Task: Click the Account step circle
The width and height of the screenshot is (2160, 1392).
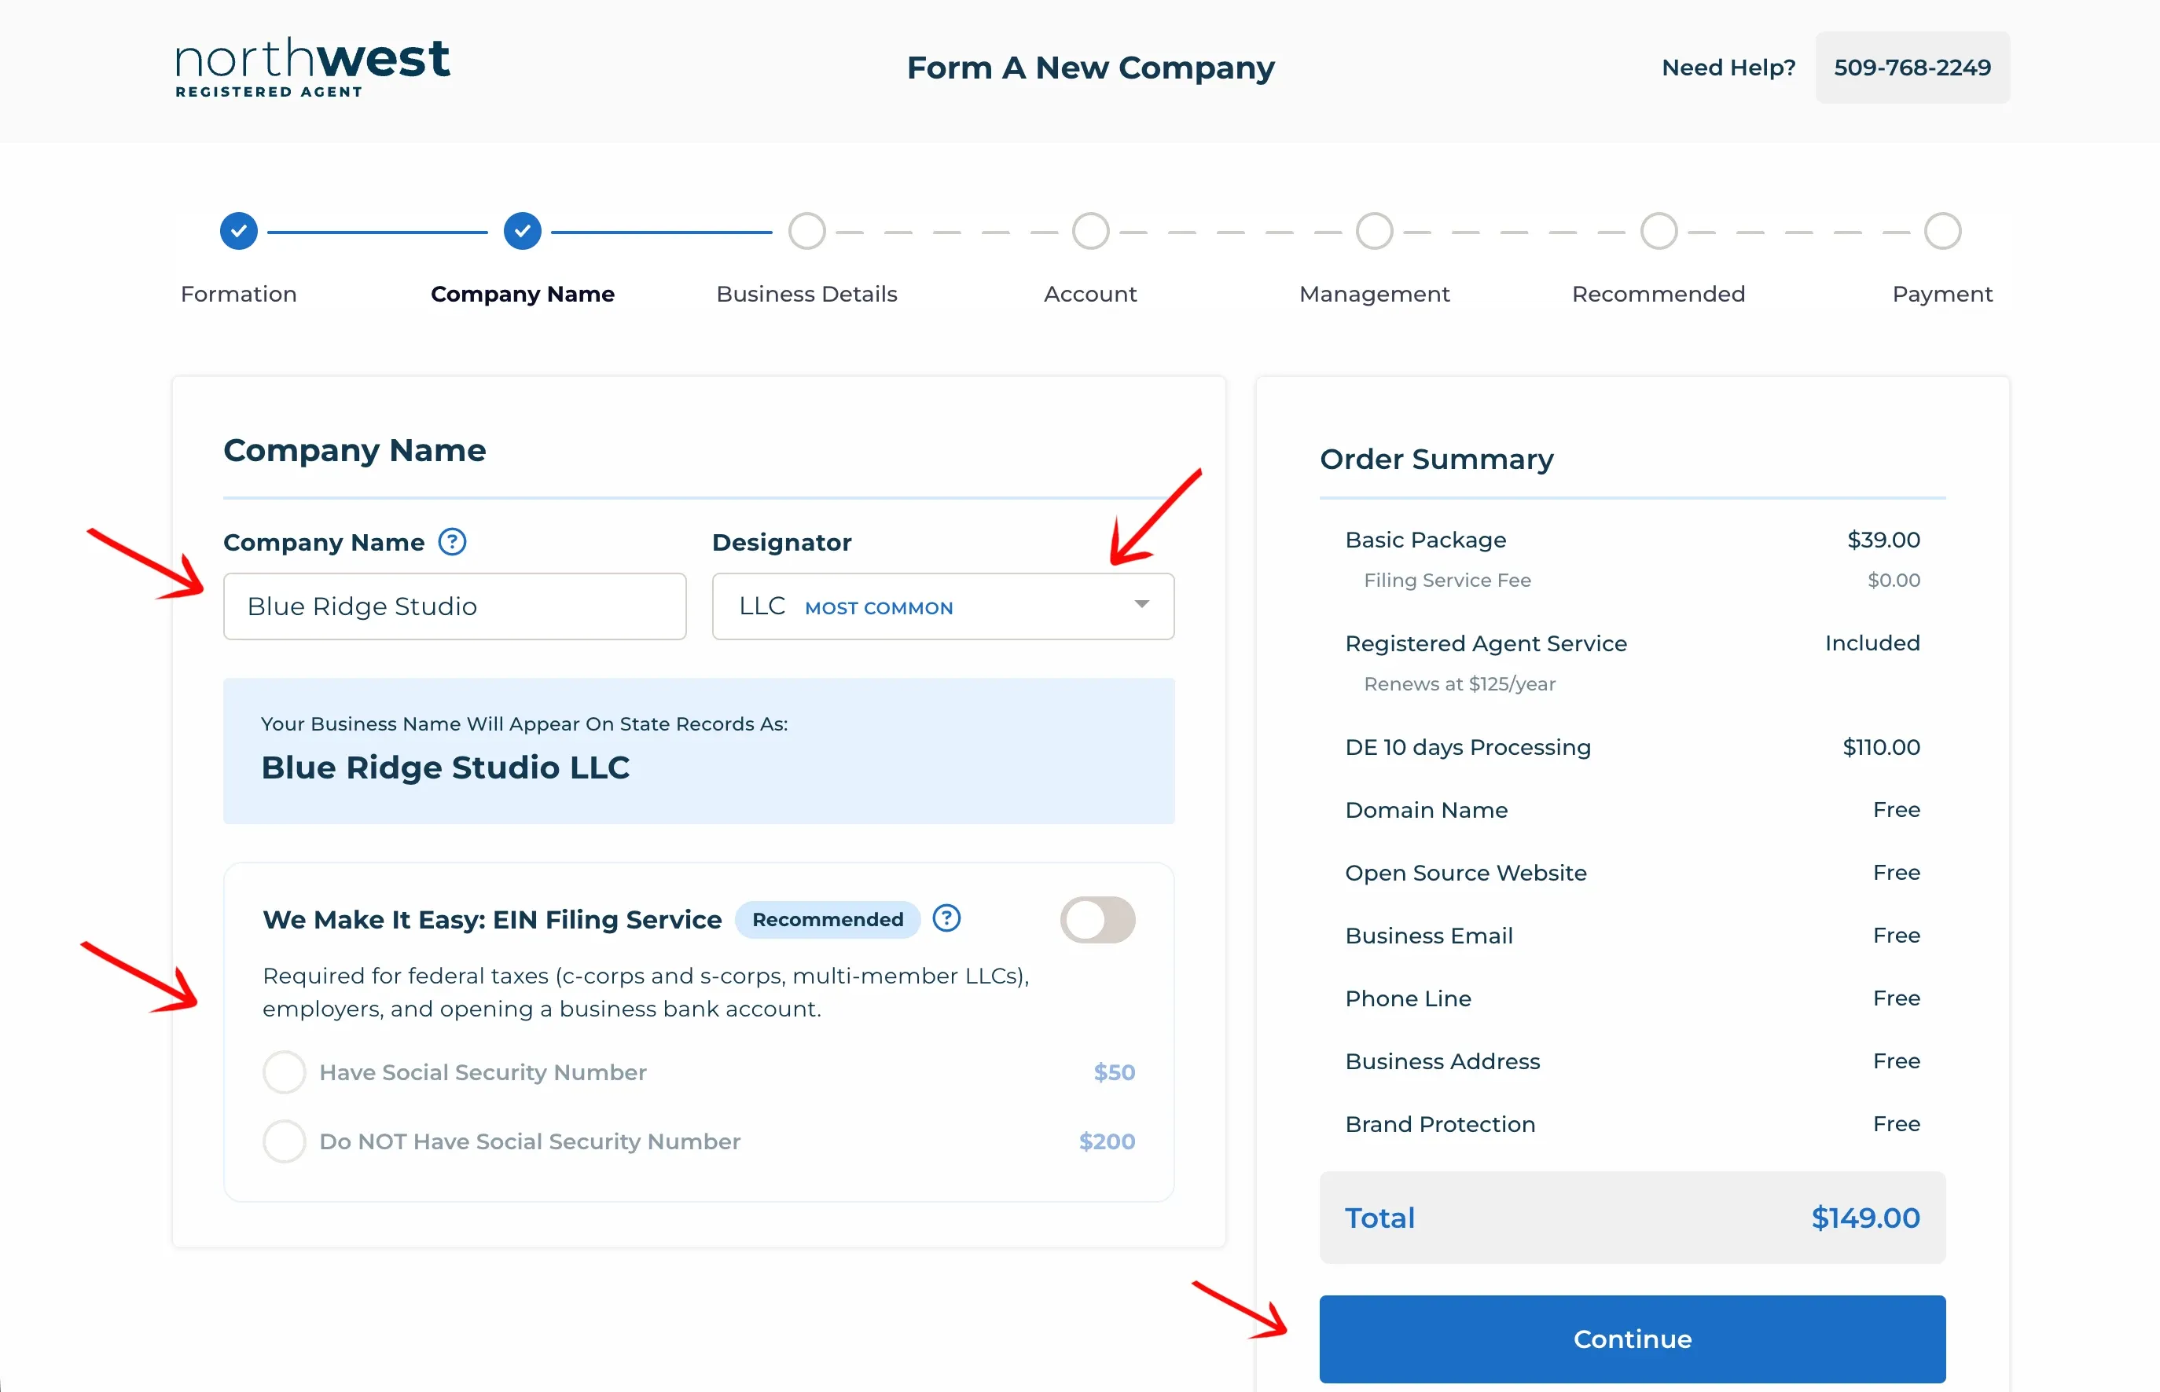Action: tap(1091, 232)
